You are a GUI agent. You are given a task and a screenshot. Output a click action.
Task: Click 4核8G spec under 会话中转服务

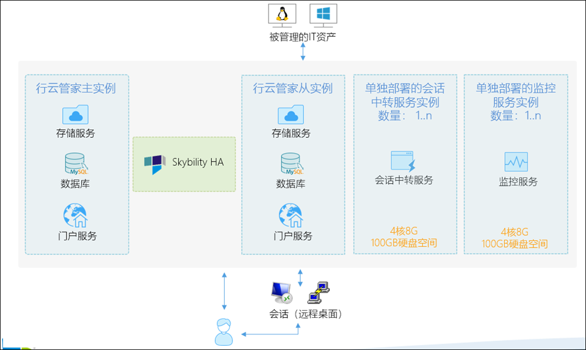(404, 230)
